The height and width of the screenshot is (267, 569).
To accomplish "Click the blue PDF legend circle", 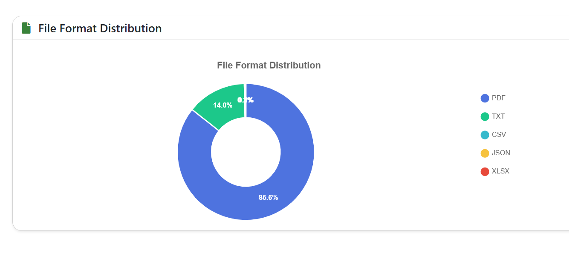I will click(485, 98).
